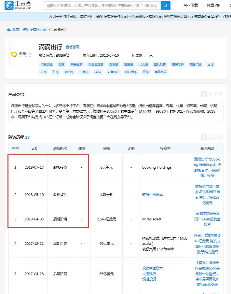Click the 2017-12-21 date cell

(34, 244)
